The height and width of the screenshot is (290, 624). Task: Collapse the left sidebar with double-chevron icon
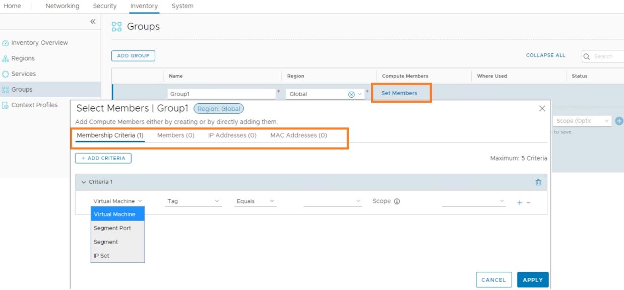point(93,22)
